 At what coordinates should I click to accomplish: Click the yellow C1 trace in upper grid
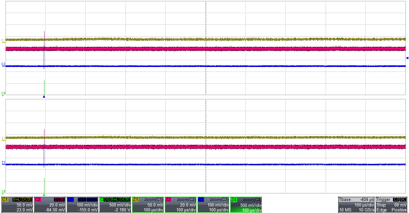click(206, 39)
